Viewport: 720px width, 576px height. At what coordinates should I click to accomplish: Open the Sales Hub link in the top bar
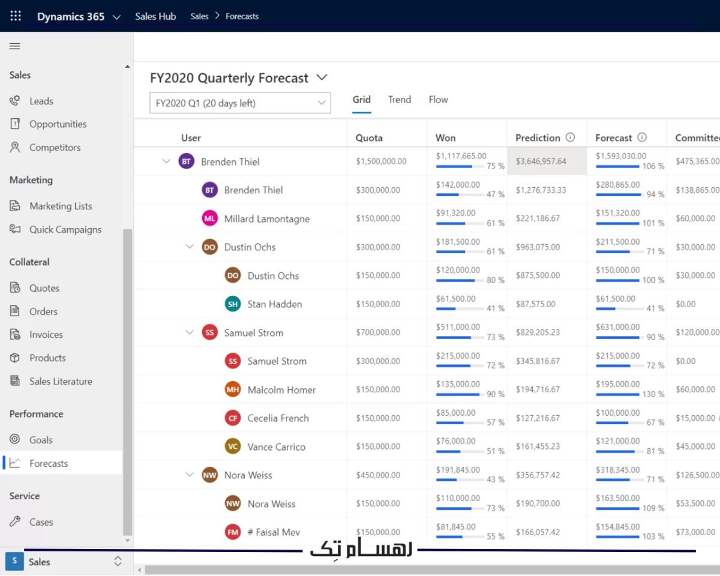[x=155, y=16]
